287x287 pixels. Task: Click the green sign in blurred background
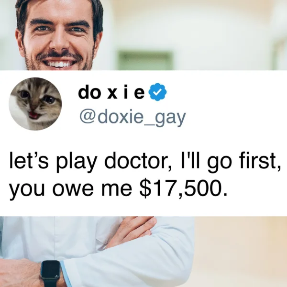[x=145, y=60]
